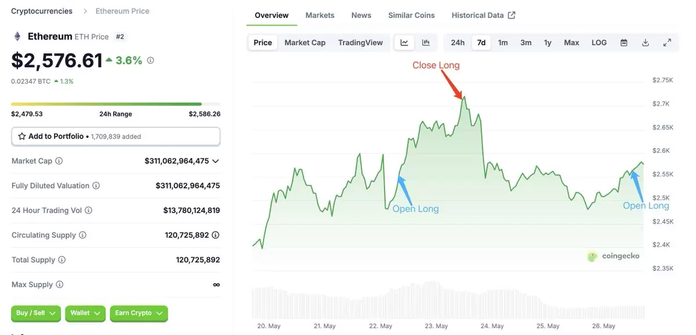Screen dimensions: 696x335
Task: Click the Ethereum logo icon
Action: (x=17, y=37)
